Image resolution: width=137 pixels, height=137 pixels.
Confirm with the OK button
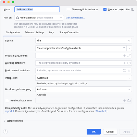click(94, 132)
